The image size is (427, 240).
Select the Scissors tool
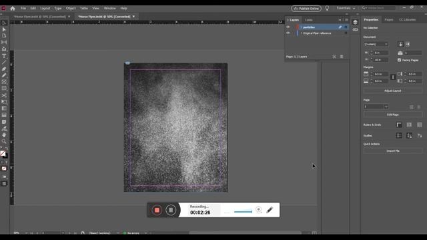[x=4, y=95]
